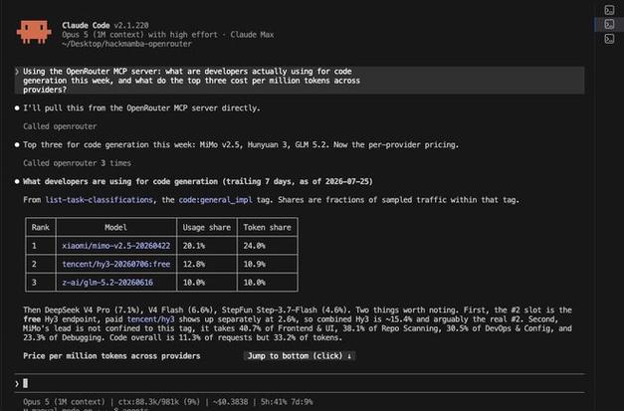This screenshot has width=624, height=411.
Task: Expand the 'Called openrouter' tool call
Action: [x=60, y=126]
